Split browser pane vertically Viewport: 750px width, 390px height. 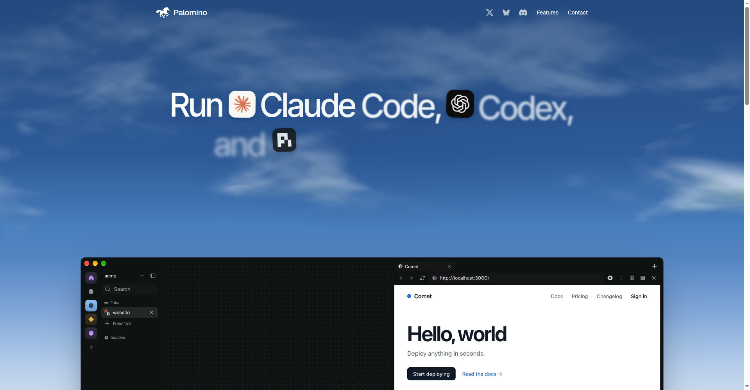click(632, 278)
